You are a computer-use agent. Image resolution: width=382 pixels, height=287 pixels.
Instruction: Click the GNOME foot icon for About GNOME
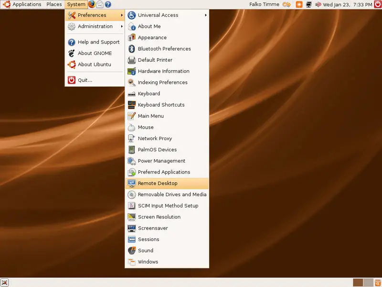(72, 53)
